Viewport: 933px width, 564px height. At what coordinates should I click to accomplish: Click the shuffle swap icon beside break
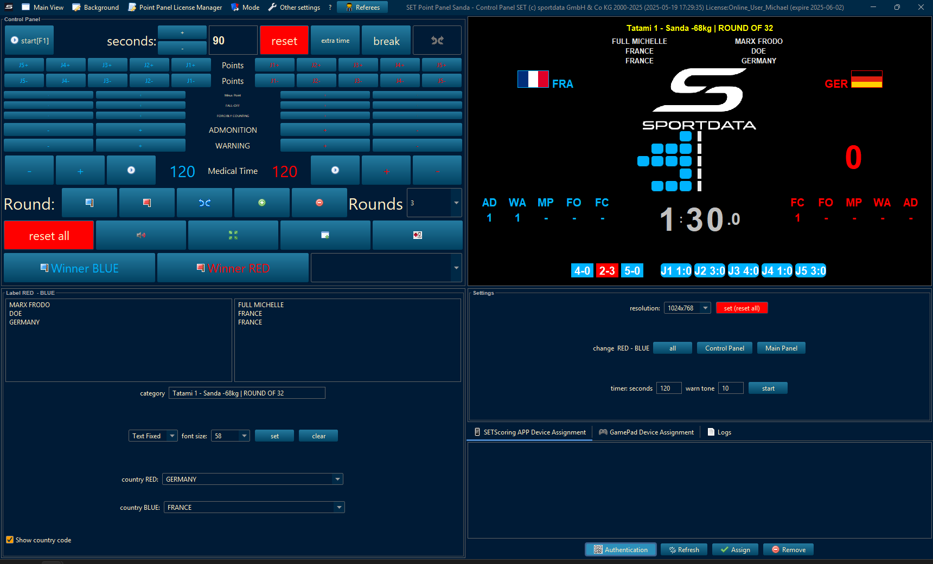[437, 41]
